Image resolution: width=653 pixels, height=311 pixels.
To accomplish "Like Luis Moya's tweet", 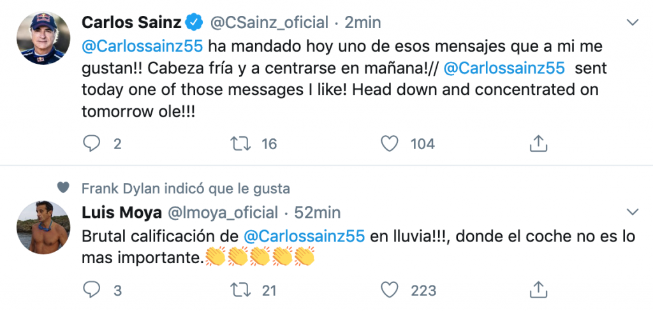I will tap(390, 290).
